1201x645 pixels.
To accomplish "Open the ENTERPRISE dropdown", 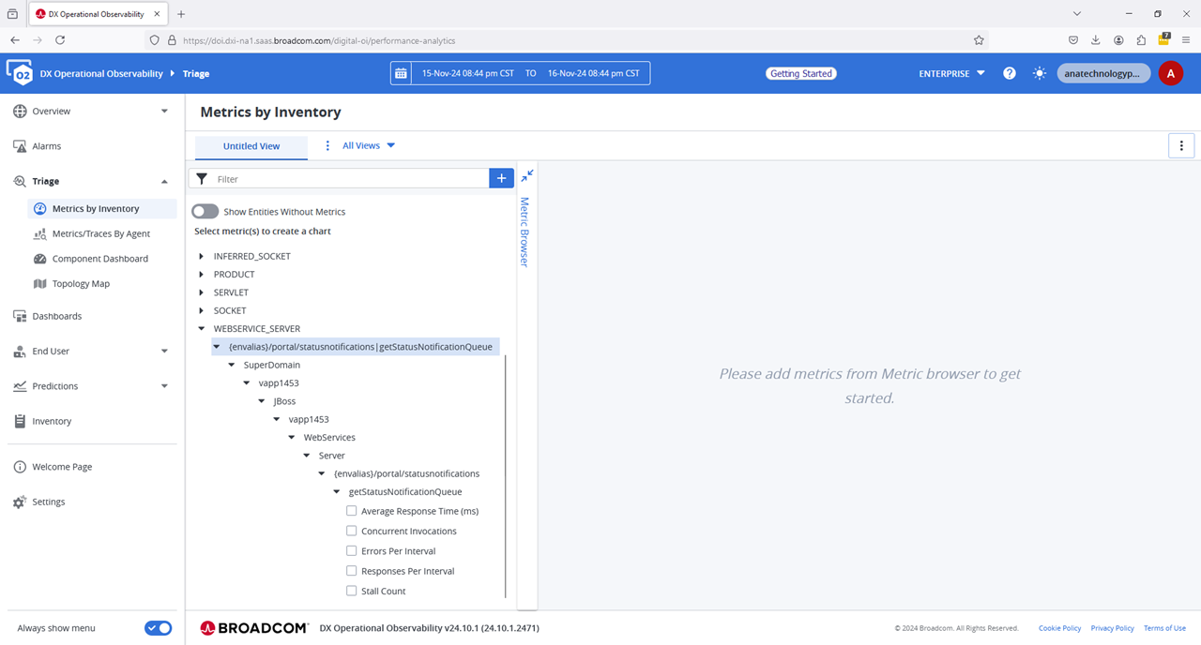I will point(951,73).
